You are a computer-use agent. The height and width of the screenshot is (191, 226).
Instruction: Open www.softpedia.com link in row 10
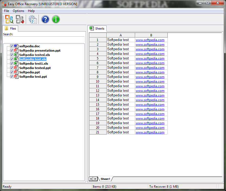(x=150, y=82)
